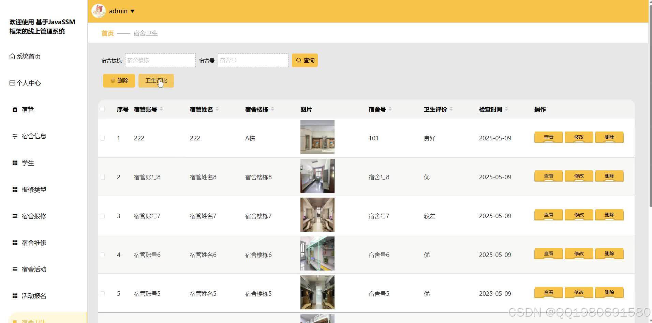The width and height of the screenshot is (652, 323).
Task: Sort the 检查时间 column descending
Action: point(507,110)
